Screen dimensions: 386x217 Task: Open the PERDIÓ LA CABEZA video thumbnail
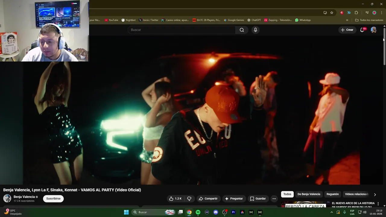coord(305,205)
